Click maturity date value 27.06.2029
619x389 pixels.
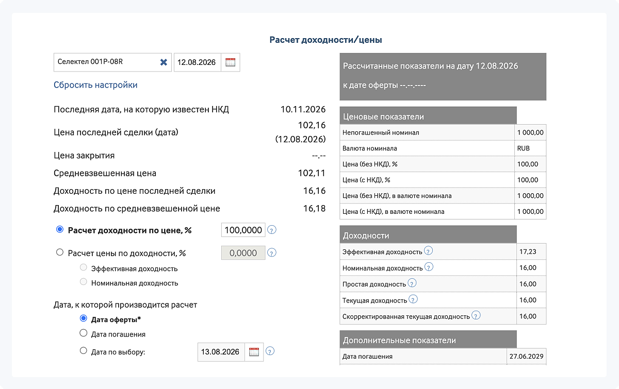527,357
